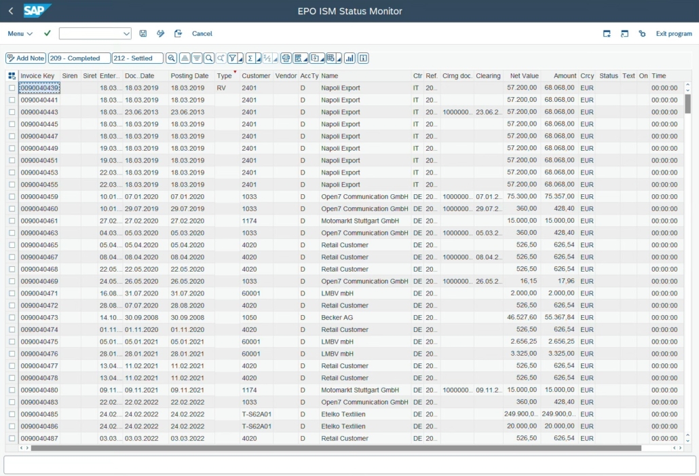Expand the Subtotals dropdown arrow
699x476 pixels.
pyautogui.click(x=275, y=59)
